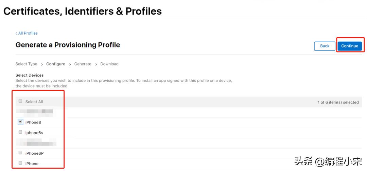367x171 pixels.
Task: Enable the iPhone6P device checkbox
Action: [20, 153]
